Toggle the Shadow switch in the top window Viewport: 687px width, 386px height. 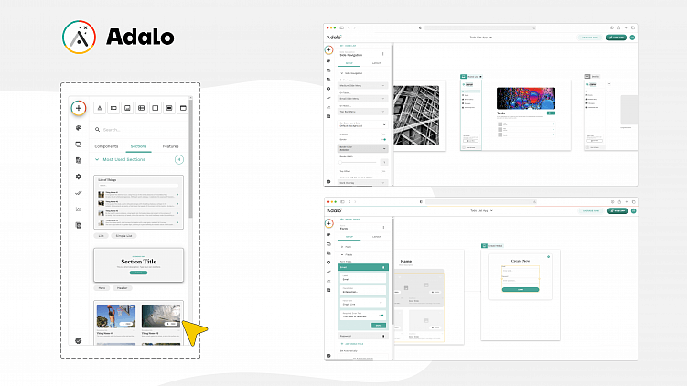tap(383, 134)
